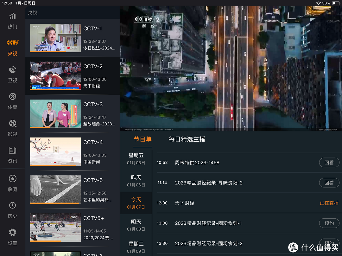Open the CCTV-3 channel thumbnail
The image size is (342, 256).
55,114
